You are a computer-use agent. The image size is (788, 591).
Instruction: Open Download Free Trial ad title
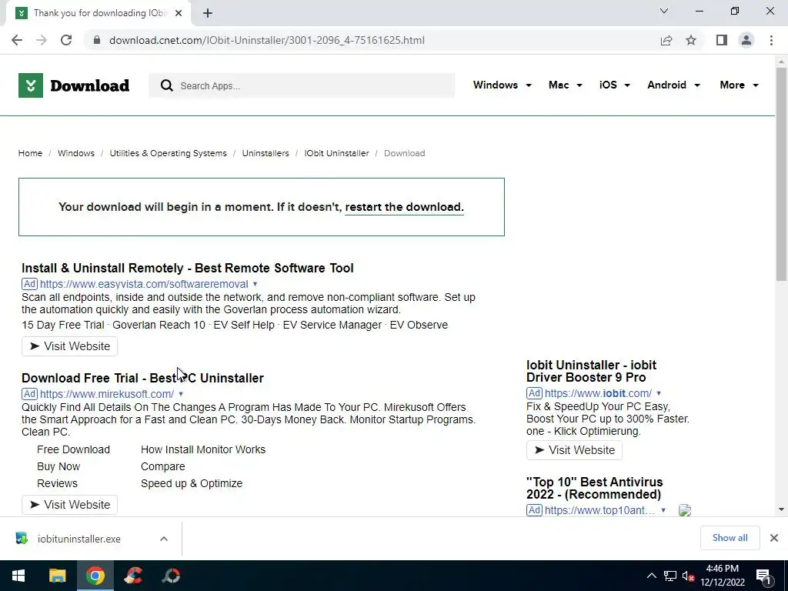142,378
